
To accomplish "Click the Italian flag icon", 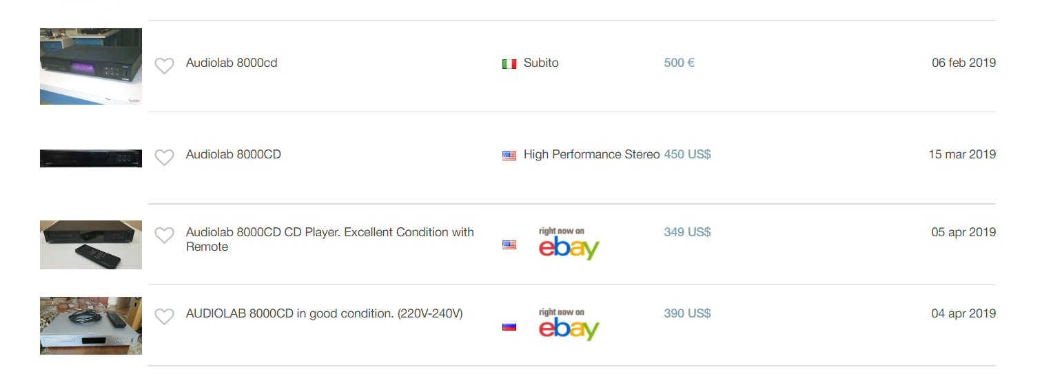I will coord(509,64).
